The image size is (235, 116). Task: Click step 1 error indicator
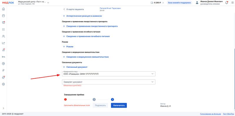pyautogui.click(x=65, y=99)
